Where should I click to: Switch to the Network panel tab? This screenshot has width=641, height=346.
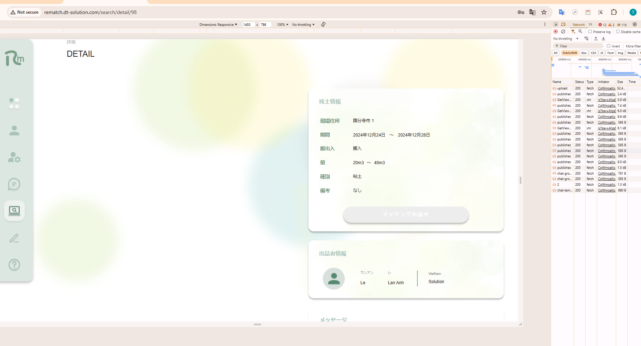(578, 25)
